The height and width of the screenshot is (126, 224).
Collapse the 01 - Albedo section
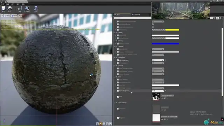pyautogui.click(x=115, y=33)
